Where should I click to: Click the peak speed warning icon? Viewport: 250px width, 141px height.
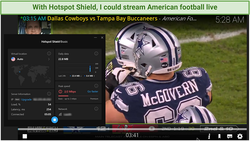click(x=60, y=92)
